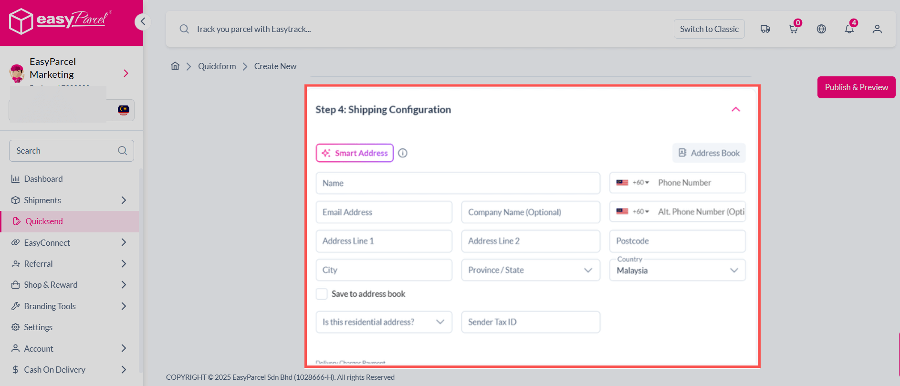Open the shopping cart

point(794,29)
